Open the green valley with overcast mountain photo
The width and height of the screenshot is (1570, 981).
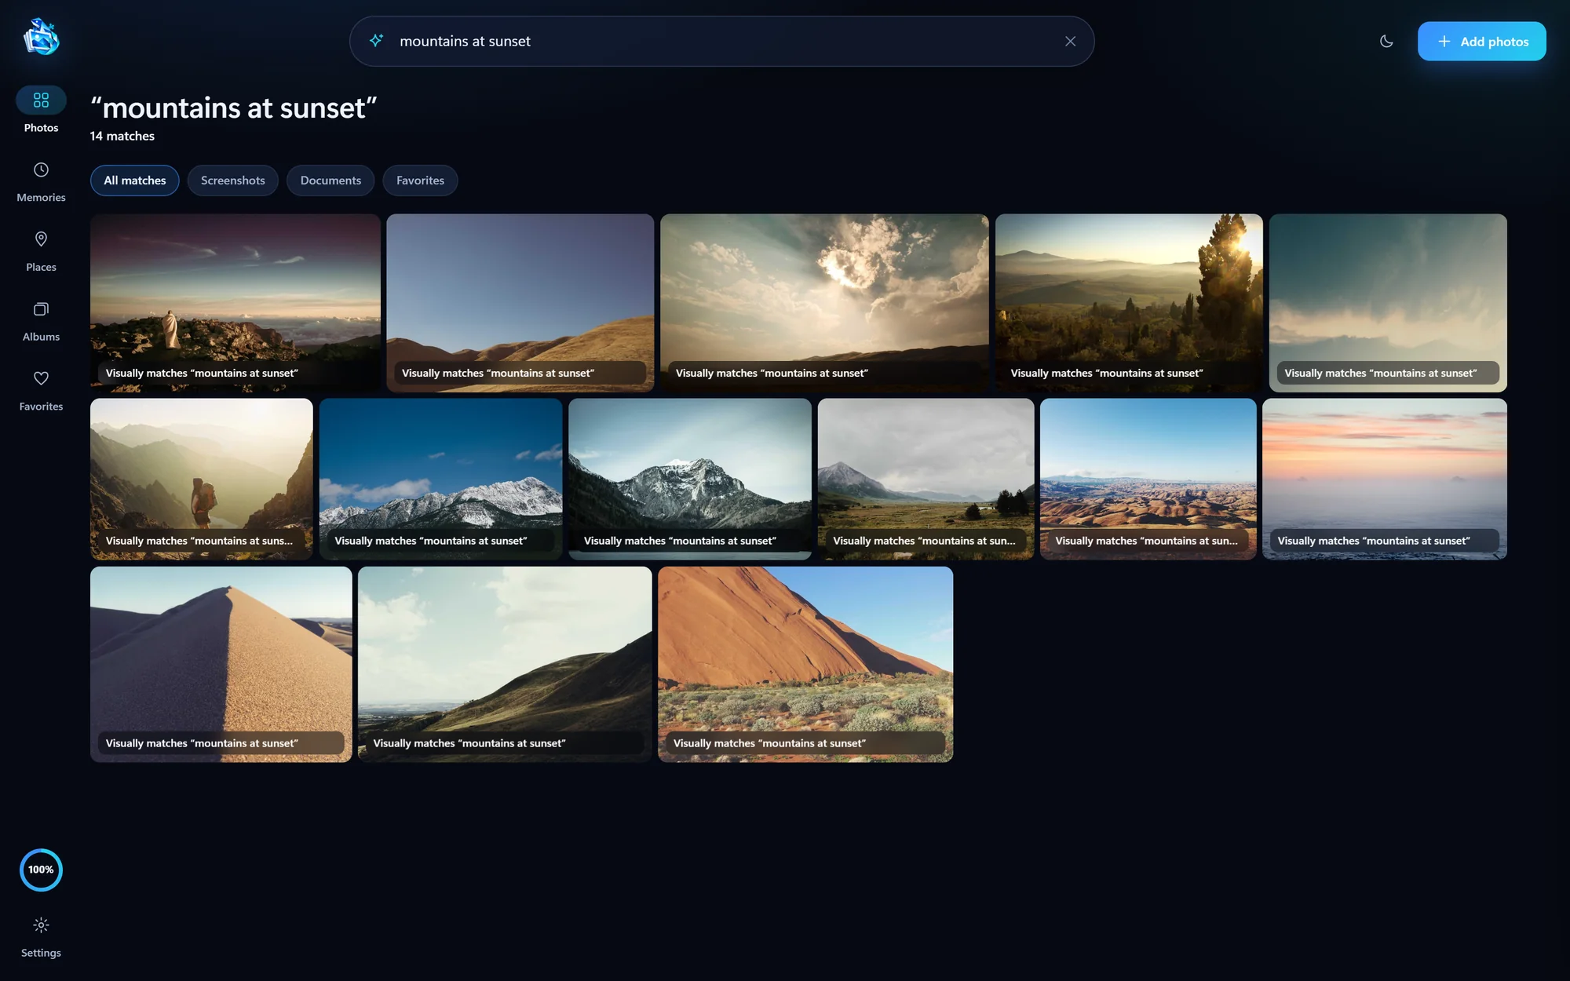[926, 479]
